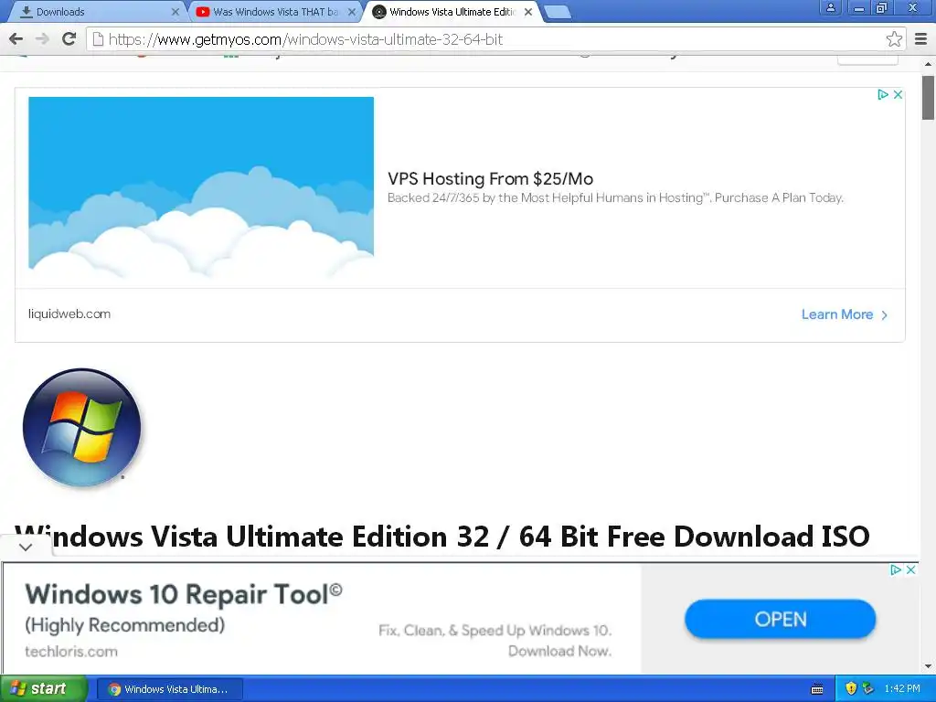Click the scrollbar down arrow
The image size is (936, 702).
pos(929,666)
